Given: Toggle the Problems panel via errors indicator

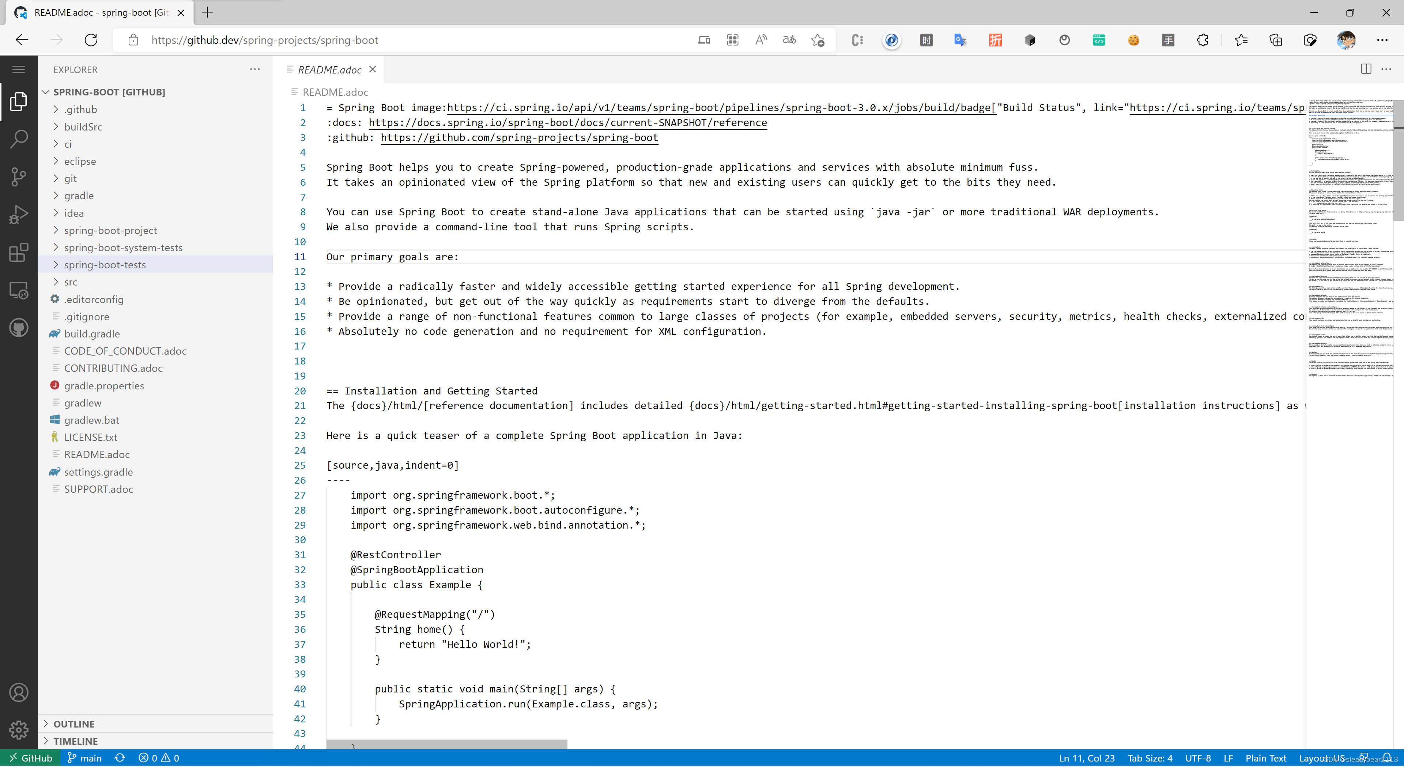Looking at the screenshot, I should tap(159, 758).
